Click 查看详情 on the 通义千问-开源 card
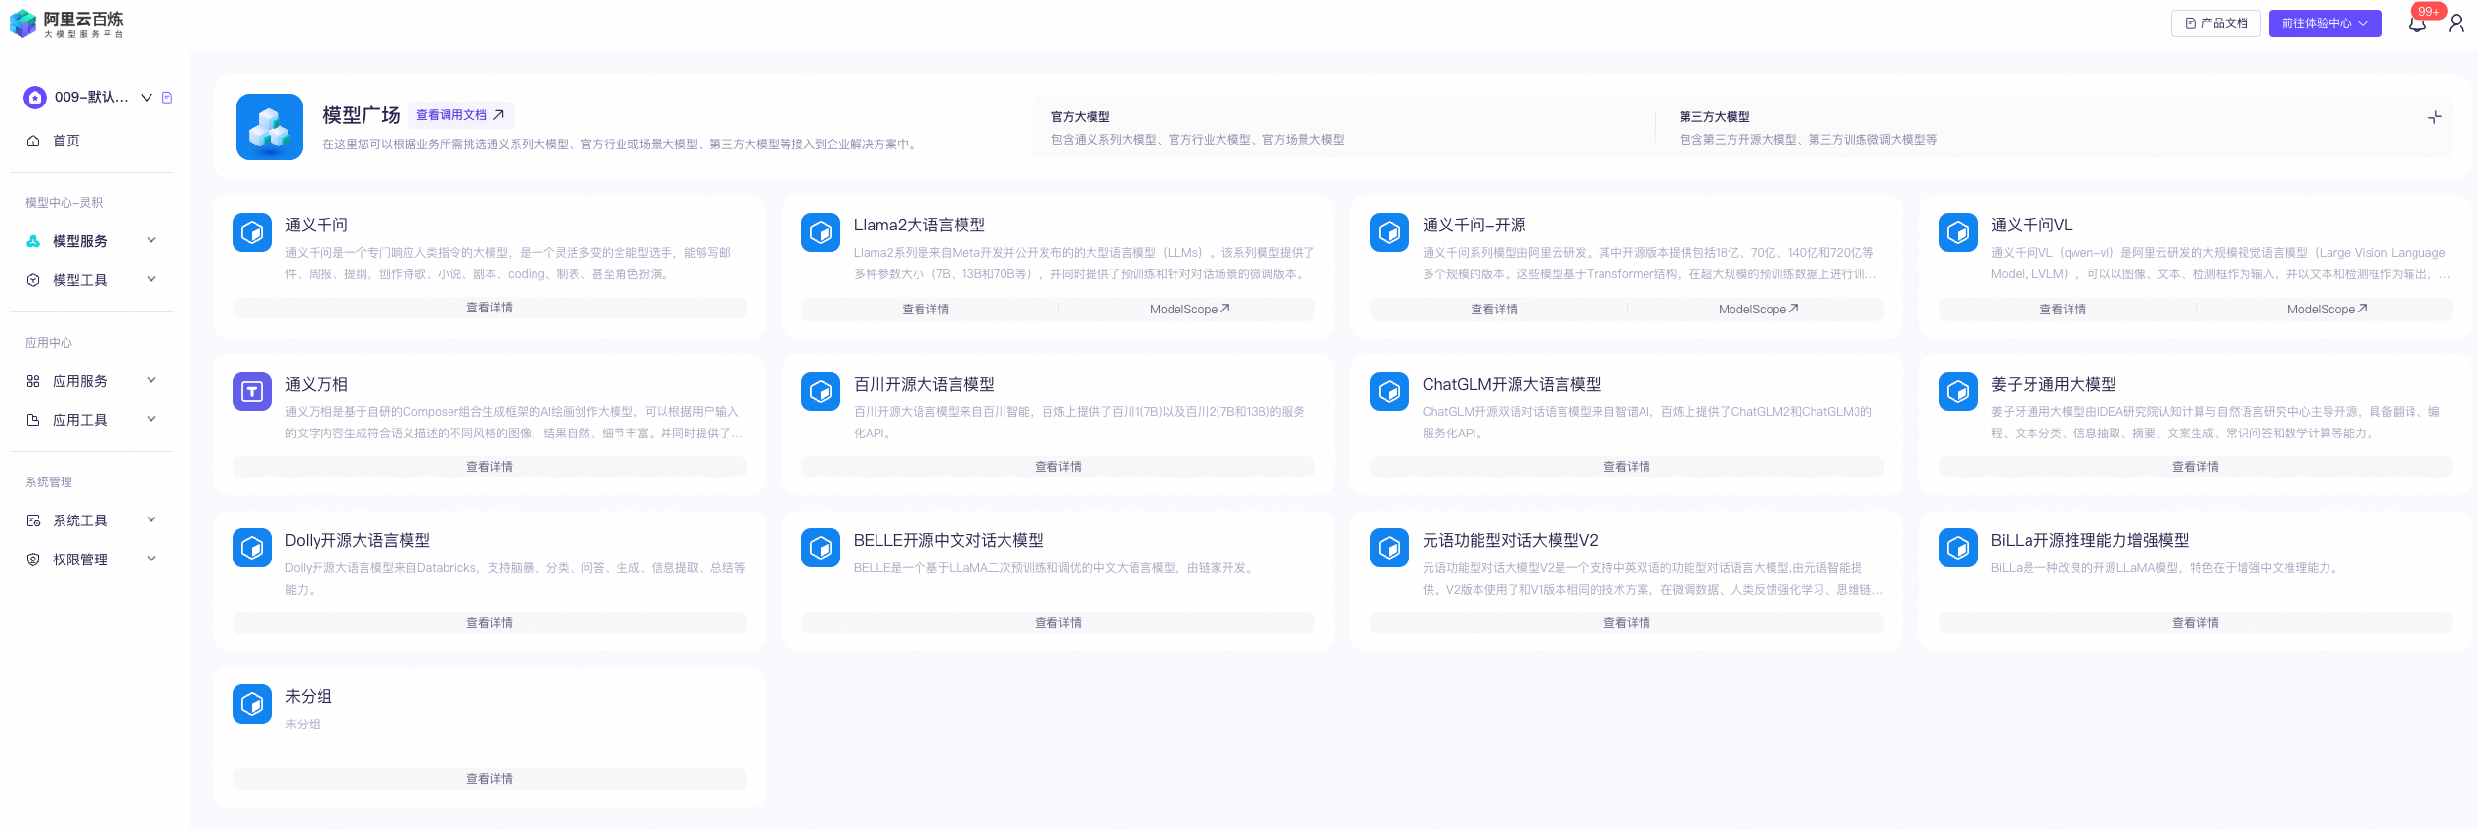2478x829 pixels. click(x=1495, y=310)
